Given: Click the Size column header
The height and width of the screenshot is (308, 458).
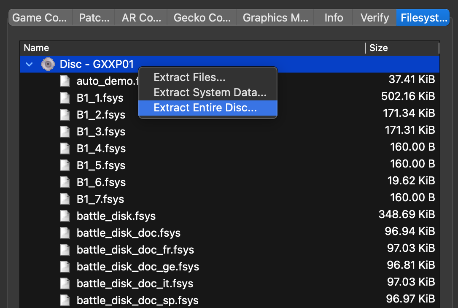Looking at the screenshot, I should tap(402, 48).
